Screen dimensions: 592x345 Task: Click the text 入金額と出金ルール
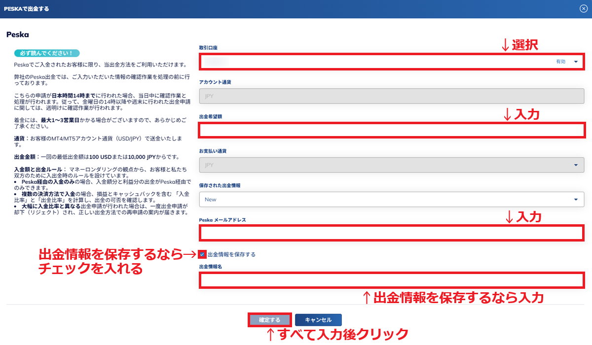pos(39,169)
